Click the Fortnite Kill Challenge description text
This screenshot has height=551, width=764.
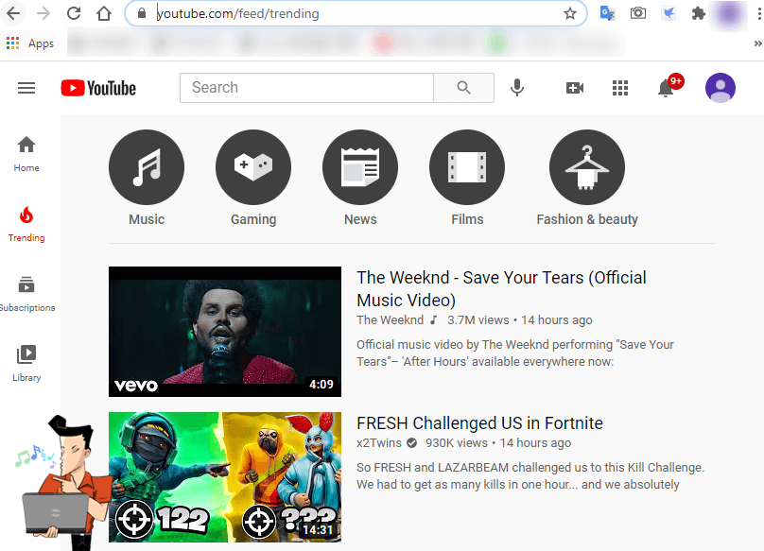click(530, 476)
